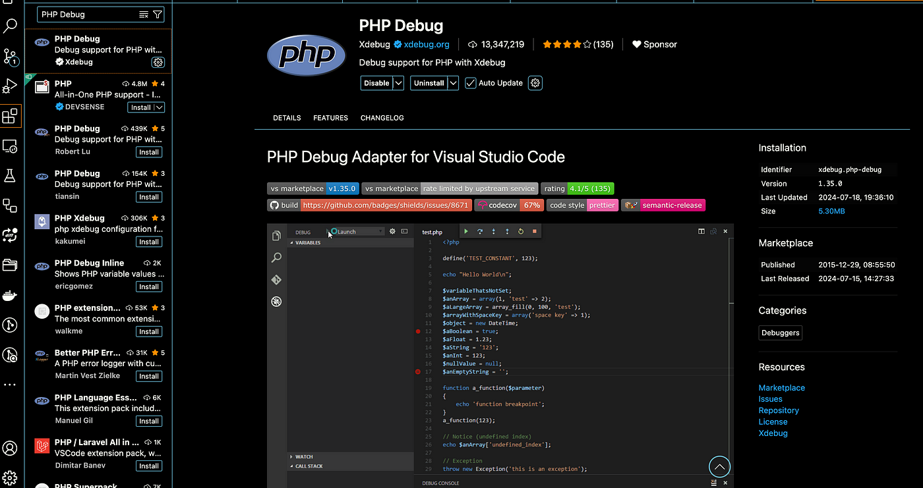Open the Marketplace resource link

[x=781, y=388]
